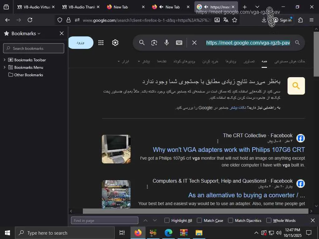
Task: Open Task View on taskbar
Action: (122, 233)
